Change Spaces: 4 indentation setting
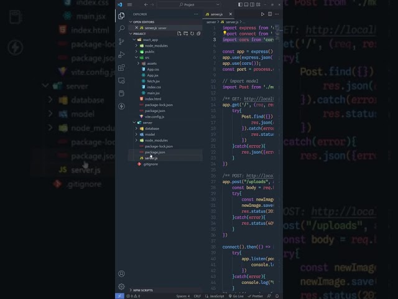This screenshot has width=398, height=299. [x=183, y=296]
